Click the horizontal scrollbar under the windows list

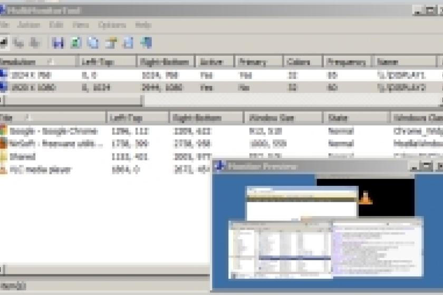click(x=105, y=269)
